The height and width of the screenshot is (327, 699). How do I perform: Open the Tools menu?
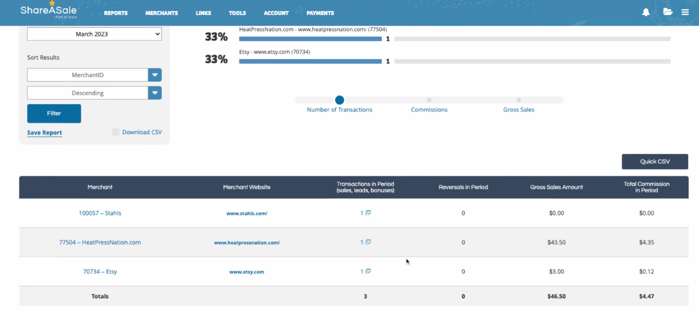click(x=237, y=13)
